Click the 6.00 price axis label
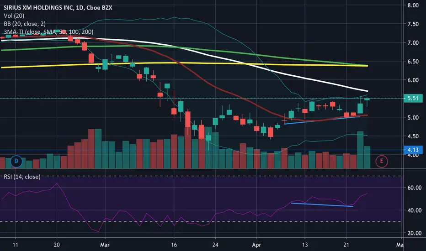Viewport: 426px width, 251px height. (413, 80)
